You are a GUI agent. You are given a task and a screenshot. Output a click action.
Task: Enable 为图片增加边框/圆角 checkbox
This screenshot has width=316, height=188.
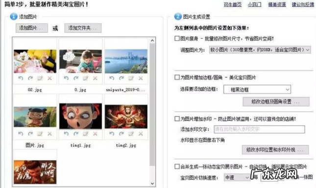pos(177,77)
